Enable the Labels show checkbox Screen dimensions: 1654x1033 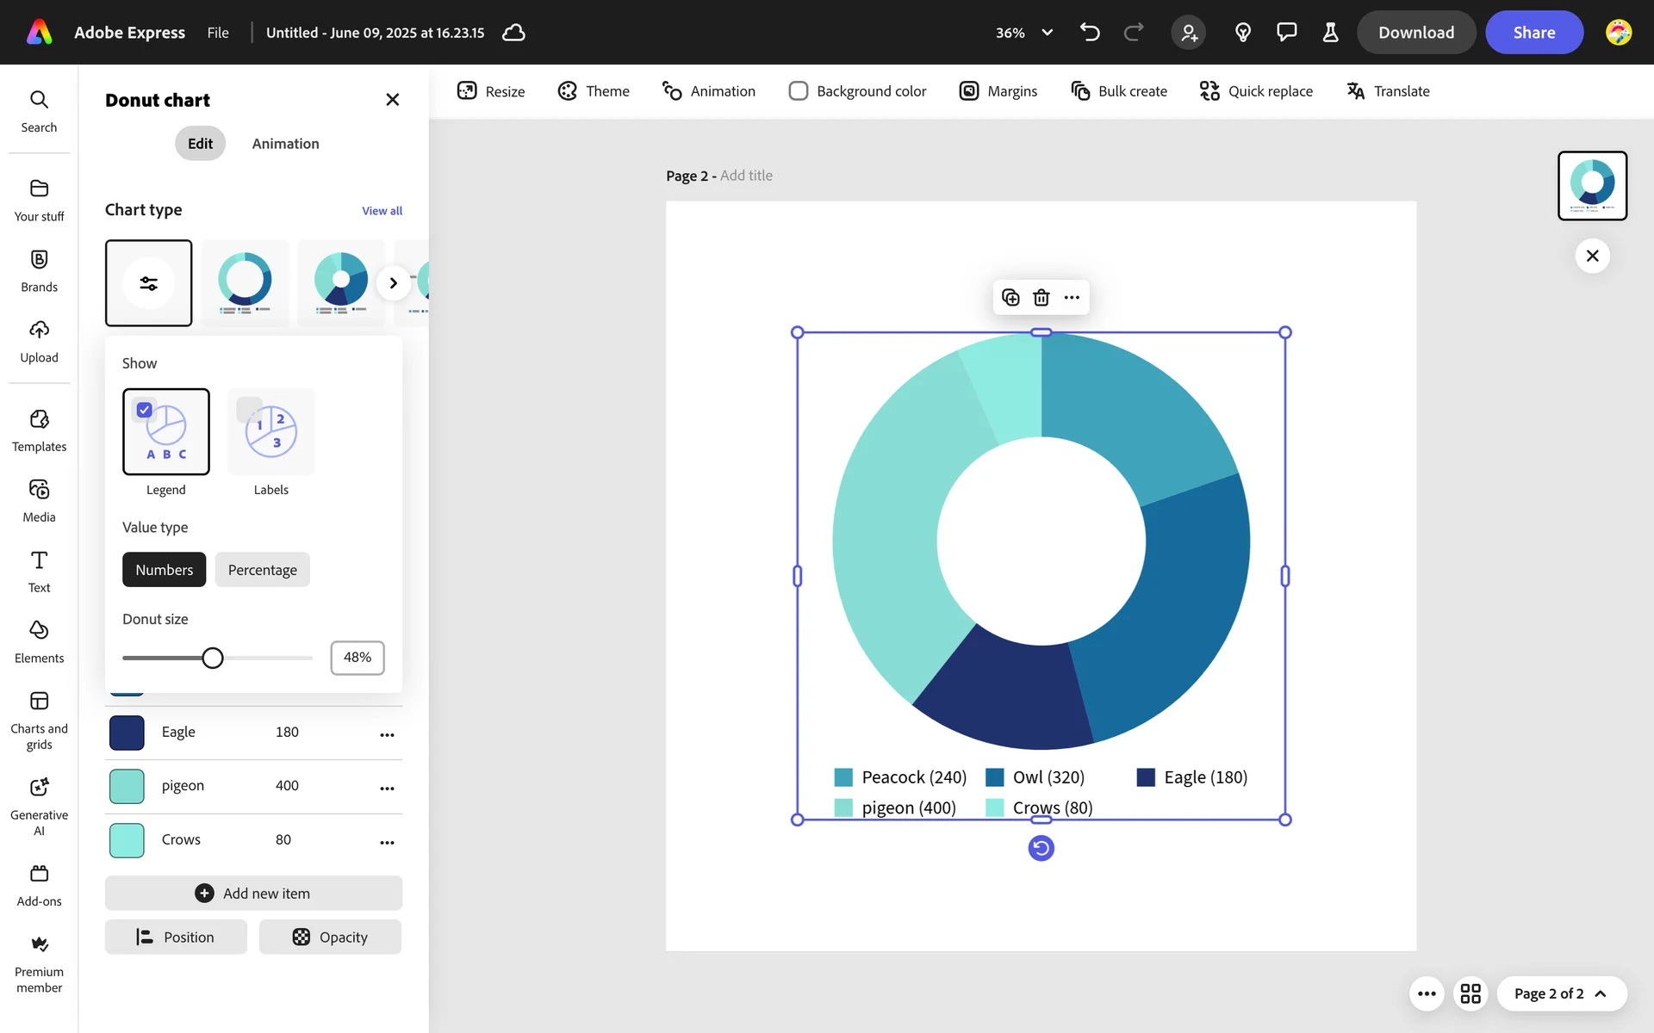pos(250,410)
